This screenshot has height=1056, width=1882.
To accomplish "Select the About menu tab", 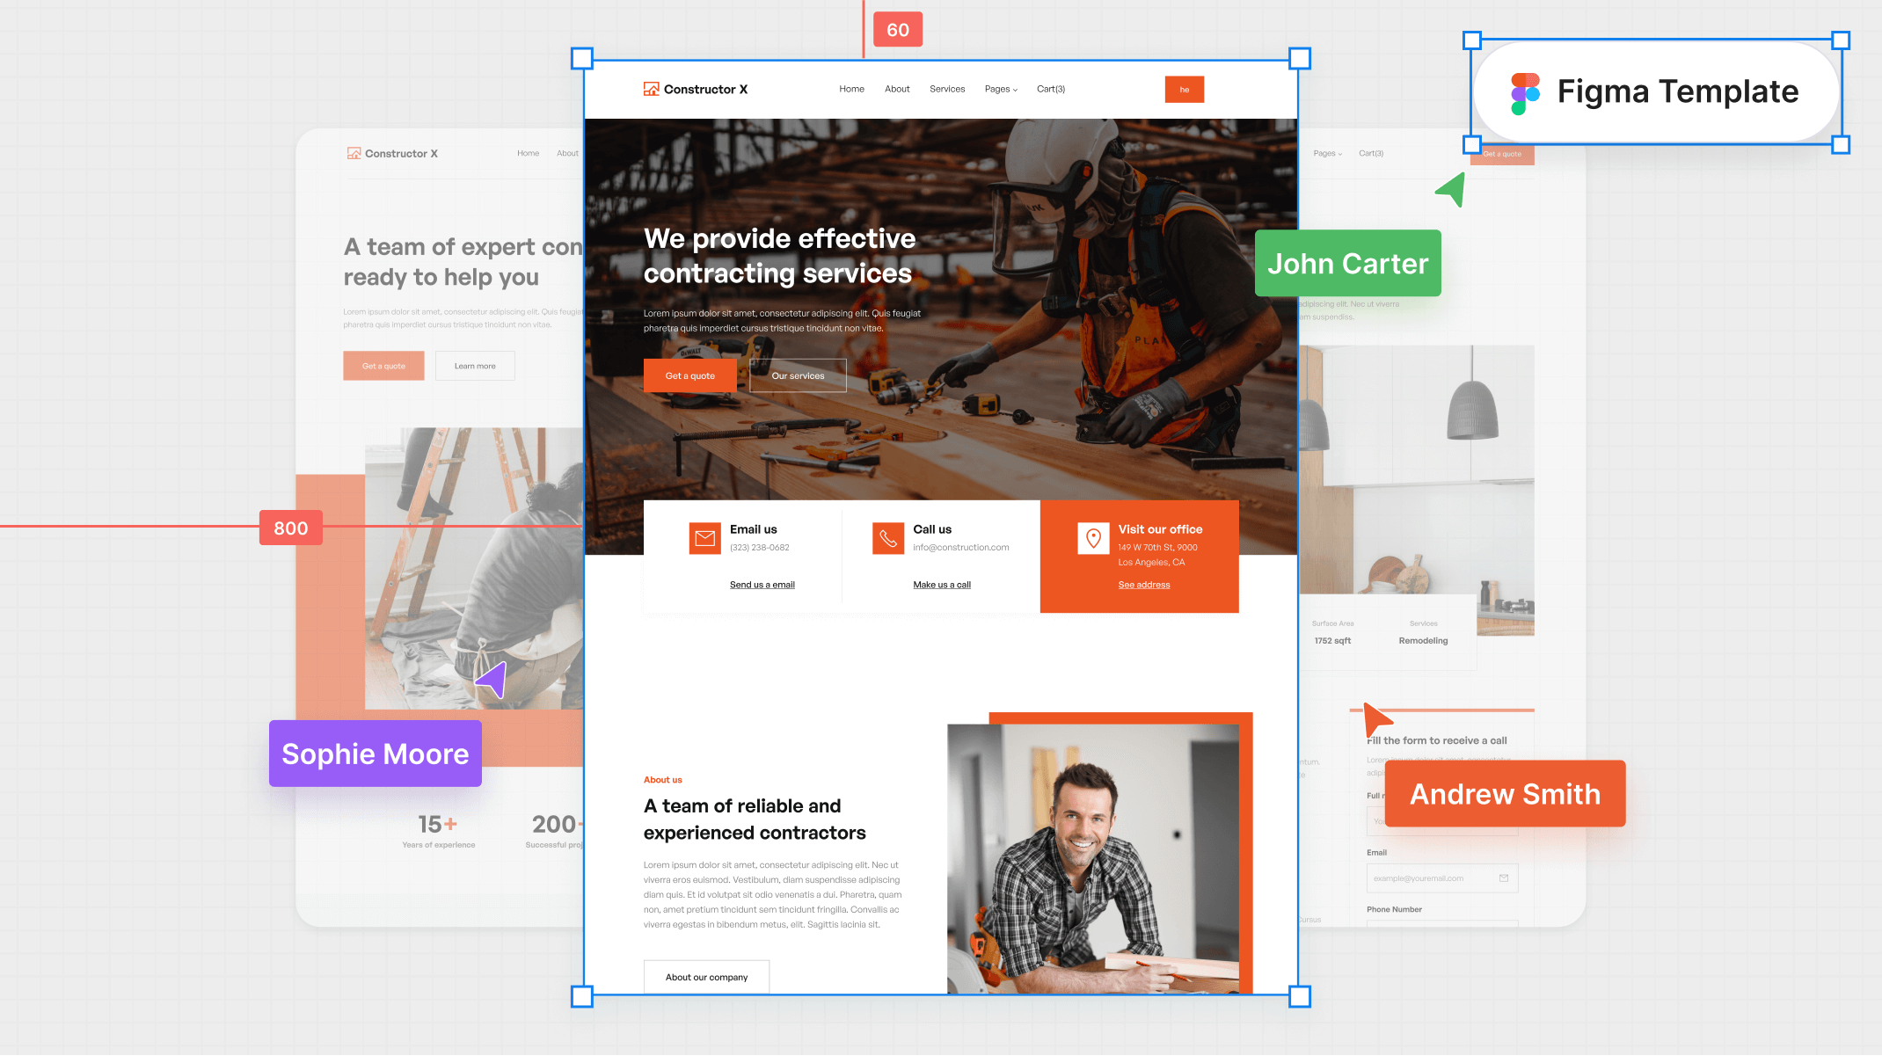I will click(x=898, y=88).
